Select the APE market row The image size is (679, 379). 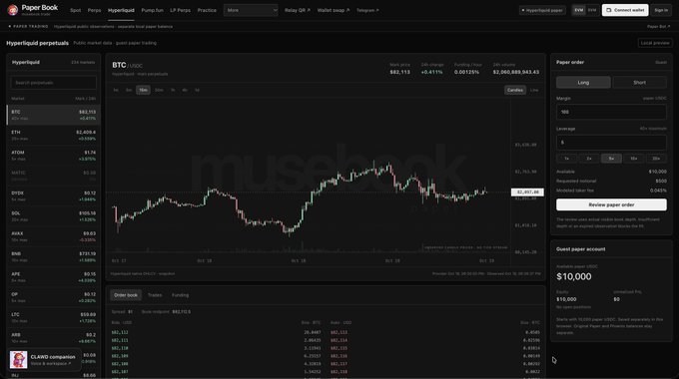[54, 277]
